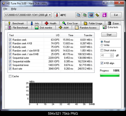126x116 pixels.
Task: Open the Erase tab
Action: 113,23
